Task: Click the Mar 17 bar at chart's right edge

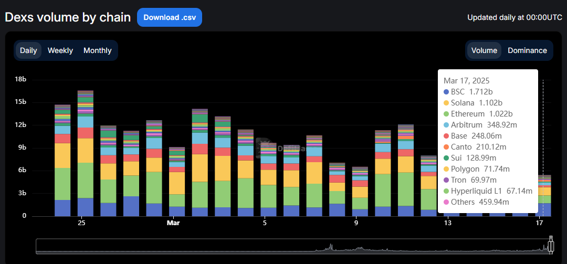Action: pos(543,196)
